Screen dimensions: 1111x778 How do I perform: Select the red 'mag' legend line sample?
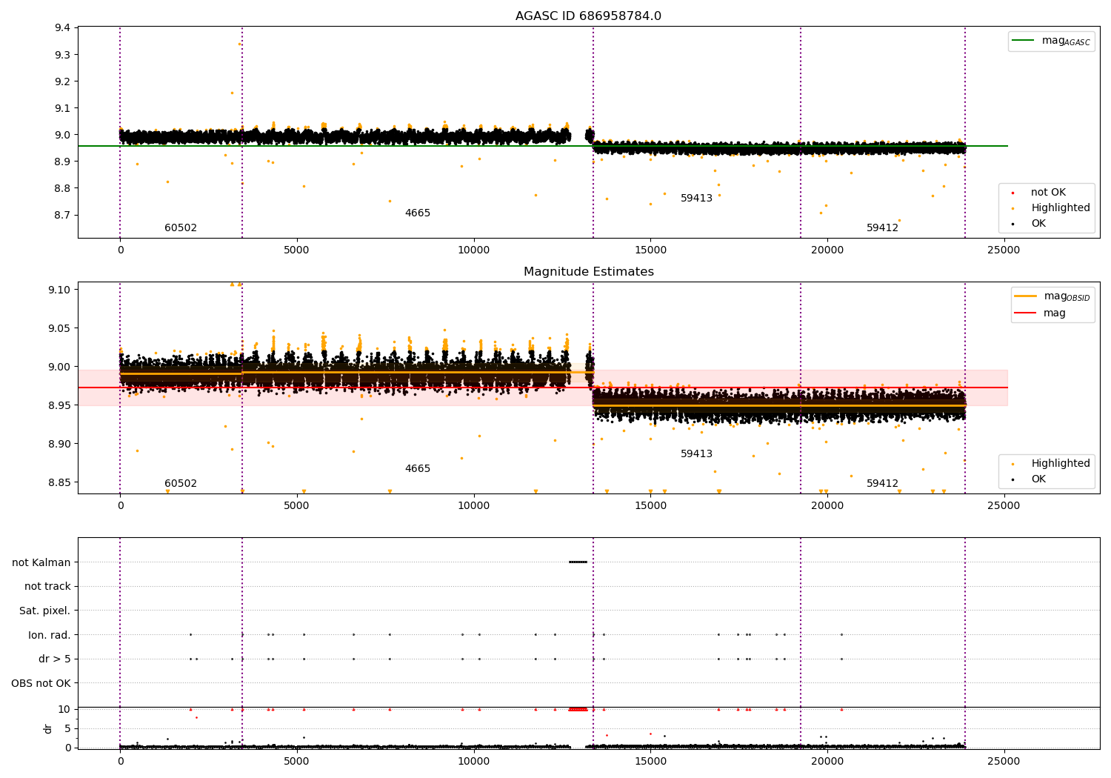coord(1026,313)
